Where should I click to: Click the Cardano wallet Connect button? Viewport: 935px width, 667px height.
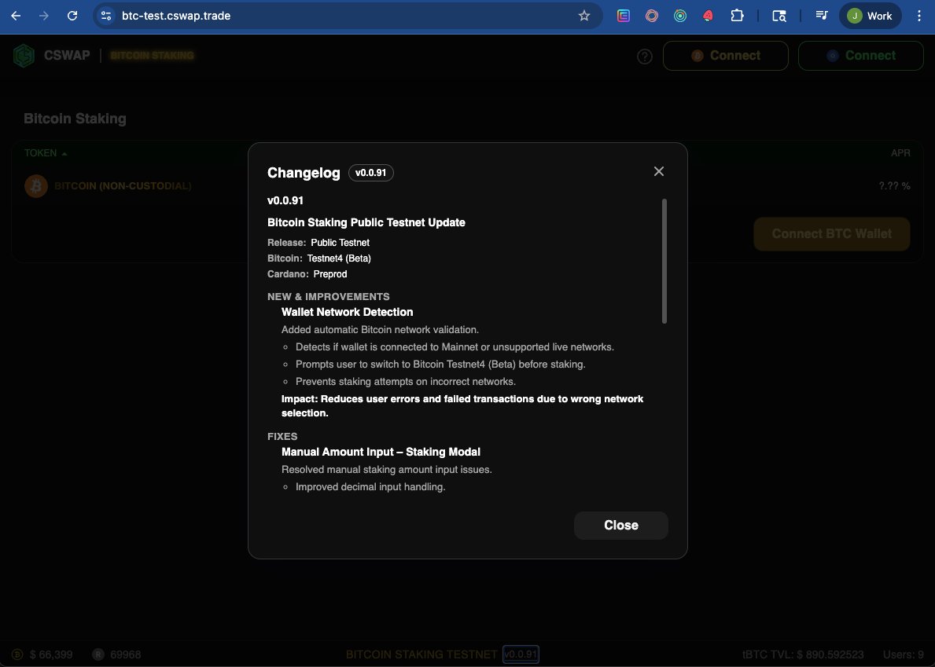click(x=860, y=56)
